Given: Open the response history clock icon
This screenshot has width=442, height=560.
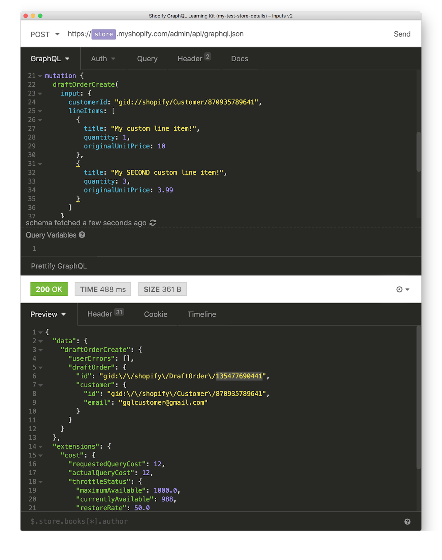Looking at the screenshot, I should pos(402,289).
